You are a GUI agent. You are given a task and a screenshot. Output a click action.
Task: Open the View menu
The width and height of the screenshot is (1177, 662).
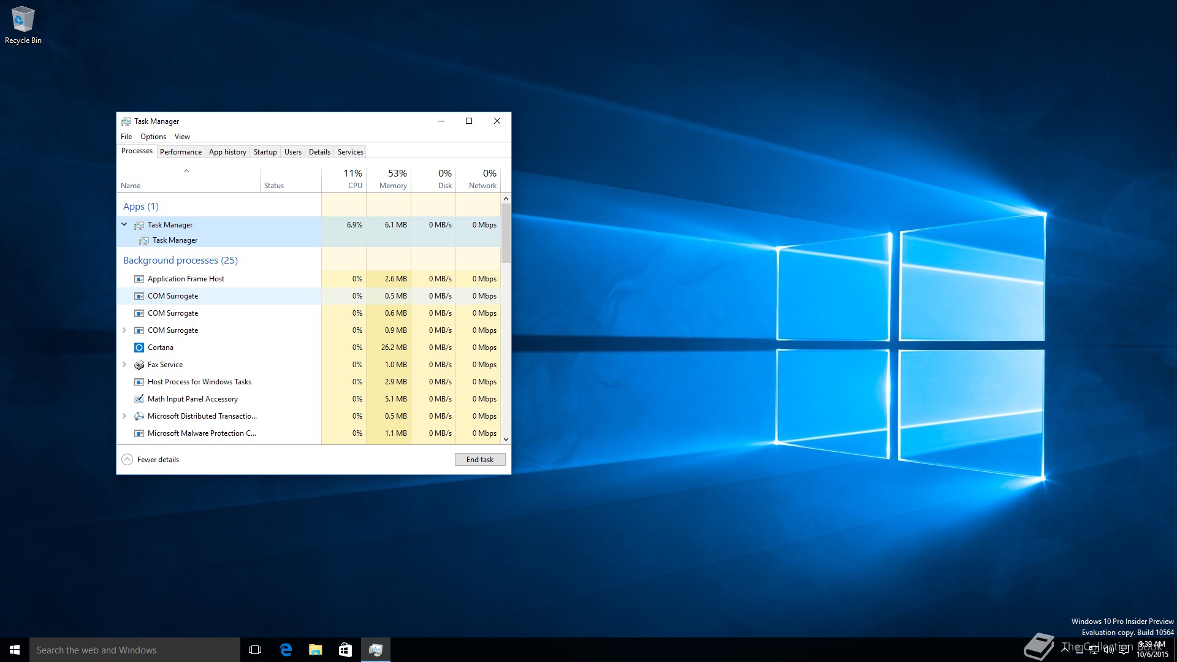click(x=182, y=137)
